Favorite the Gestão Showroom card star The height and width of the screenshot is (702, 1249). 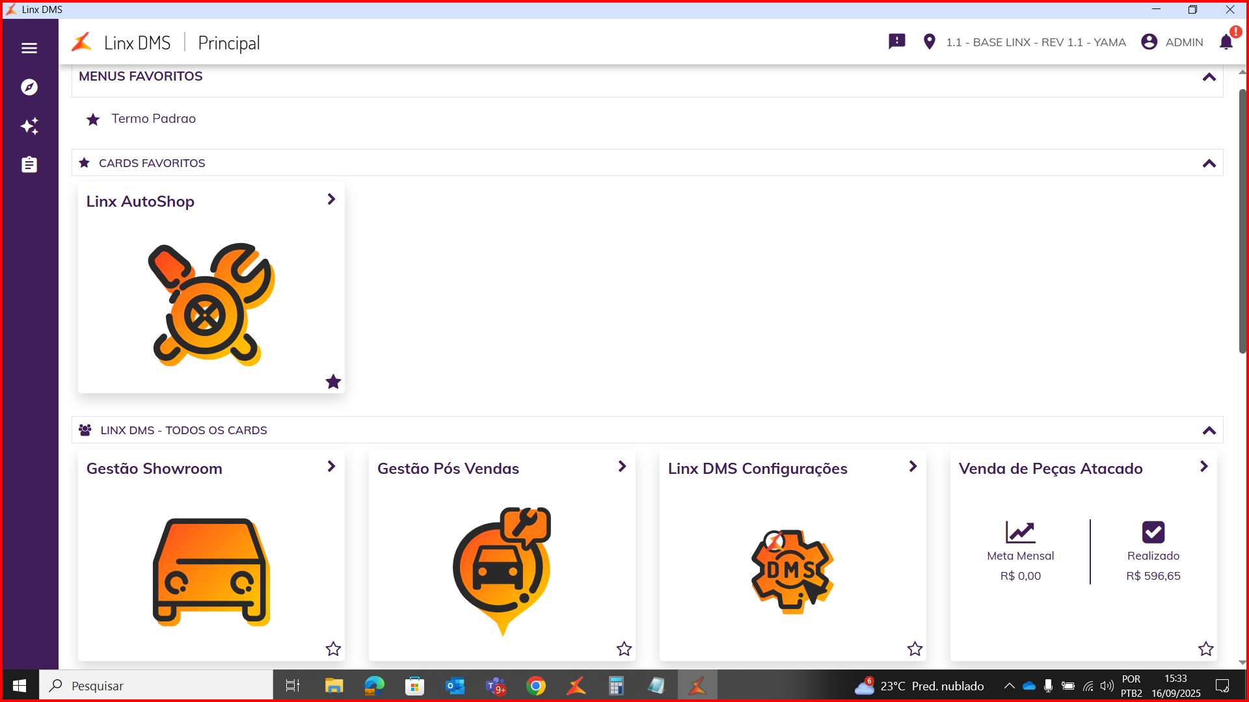point(333,649)
